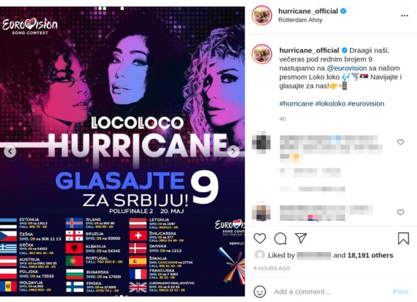417x302 pixels.
Task: Open emoji picker smiley icon
Action: pos(259,292)
